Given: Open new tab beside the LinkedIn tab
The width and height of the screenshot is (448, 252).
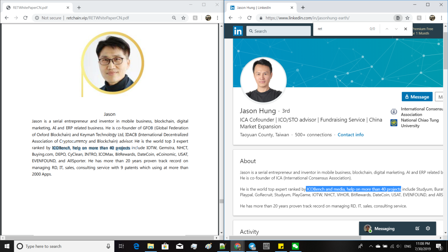Looking at the screenshot, I should [x=303, y=7].
